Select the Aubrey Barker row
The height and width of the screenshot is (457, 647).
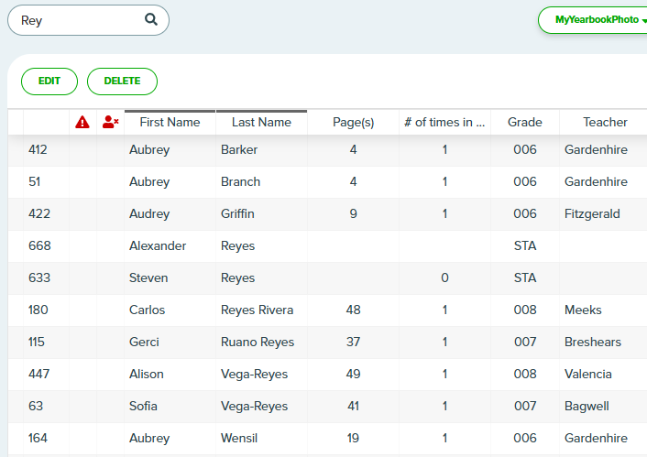pos(328,149)
